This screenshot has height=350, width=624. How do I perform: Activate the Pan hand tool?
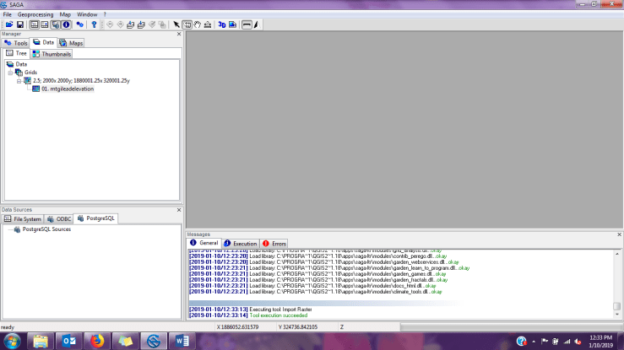(x=197, y=24)
